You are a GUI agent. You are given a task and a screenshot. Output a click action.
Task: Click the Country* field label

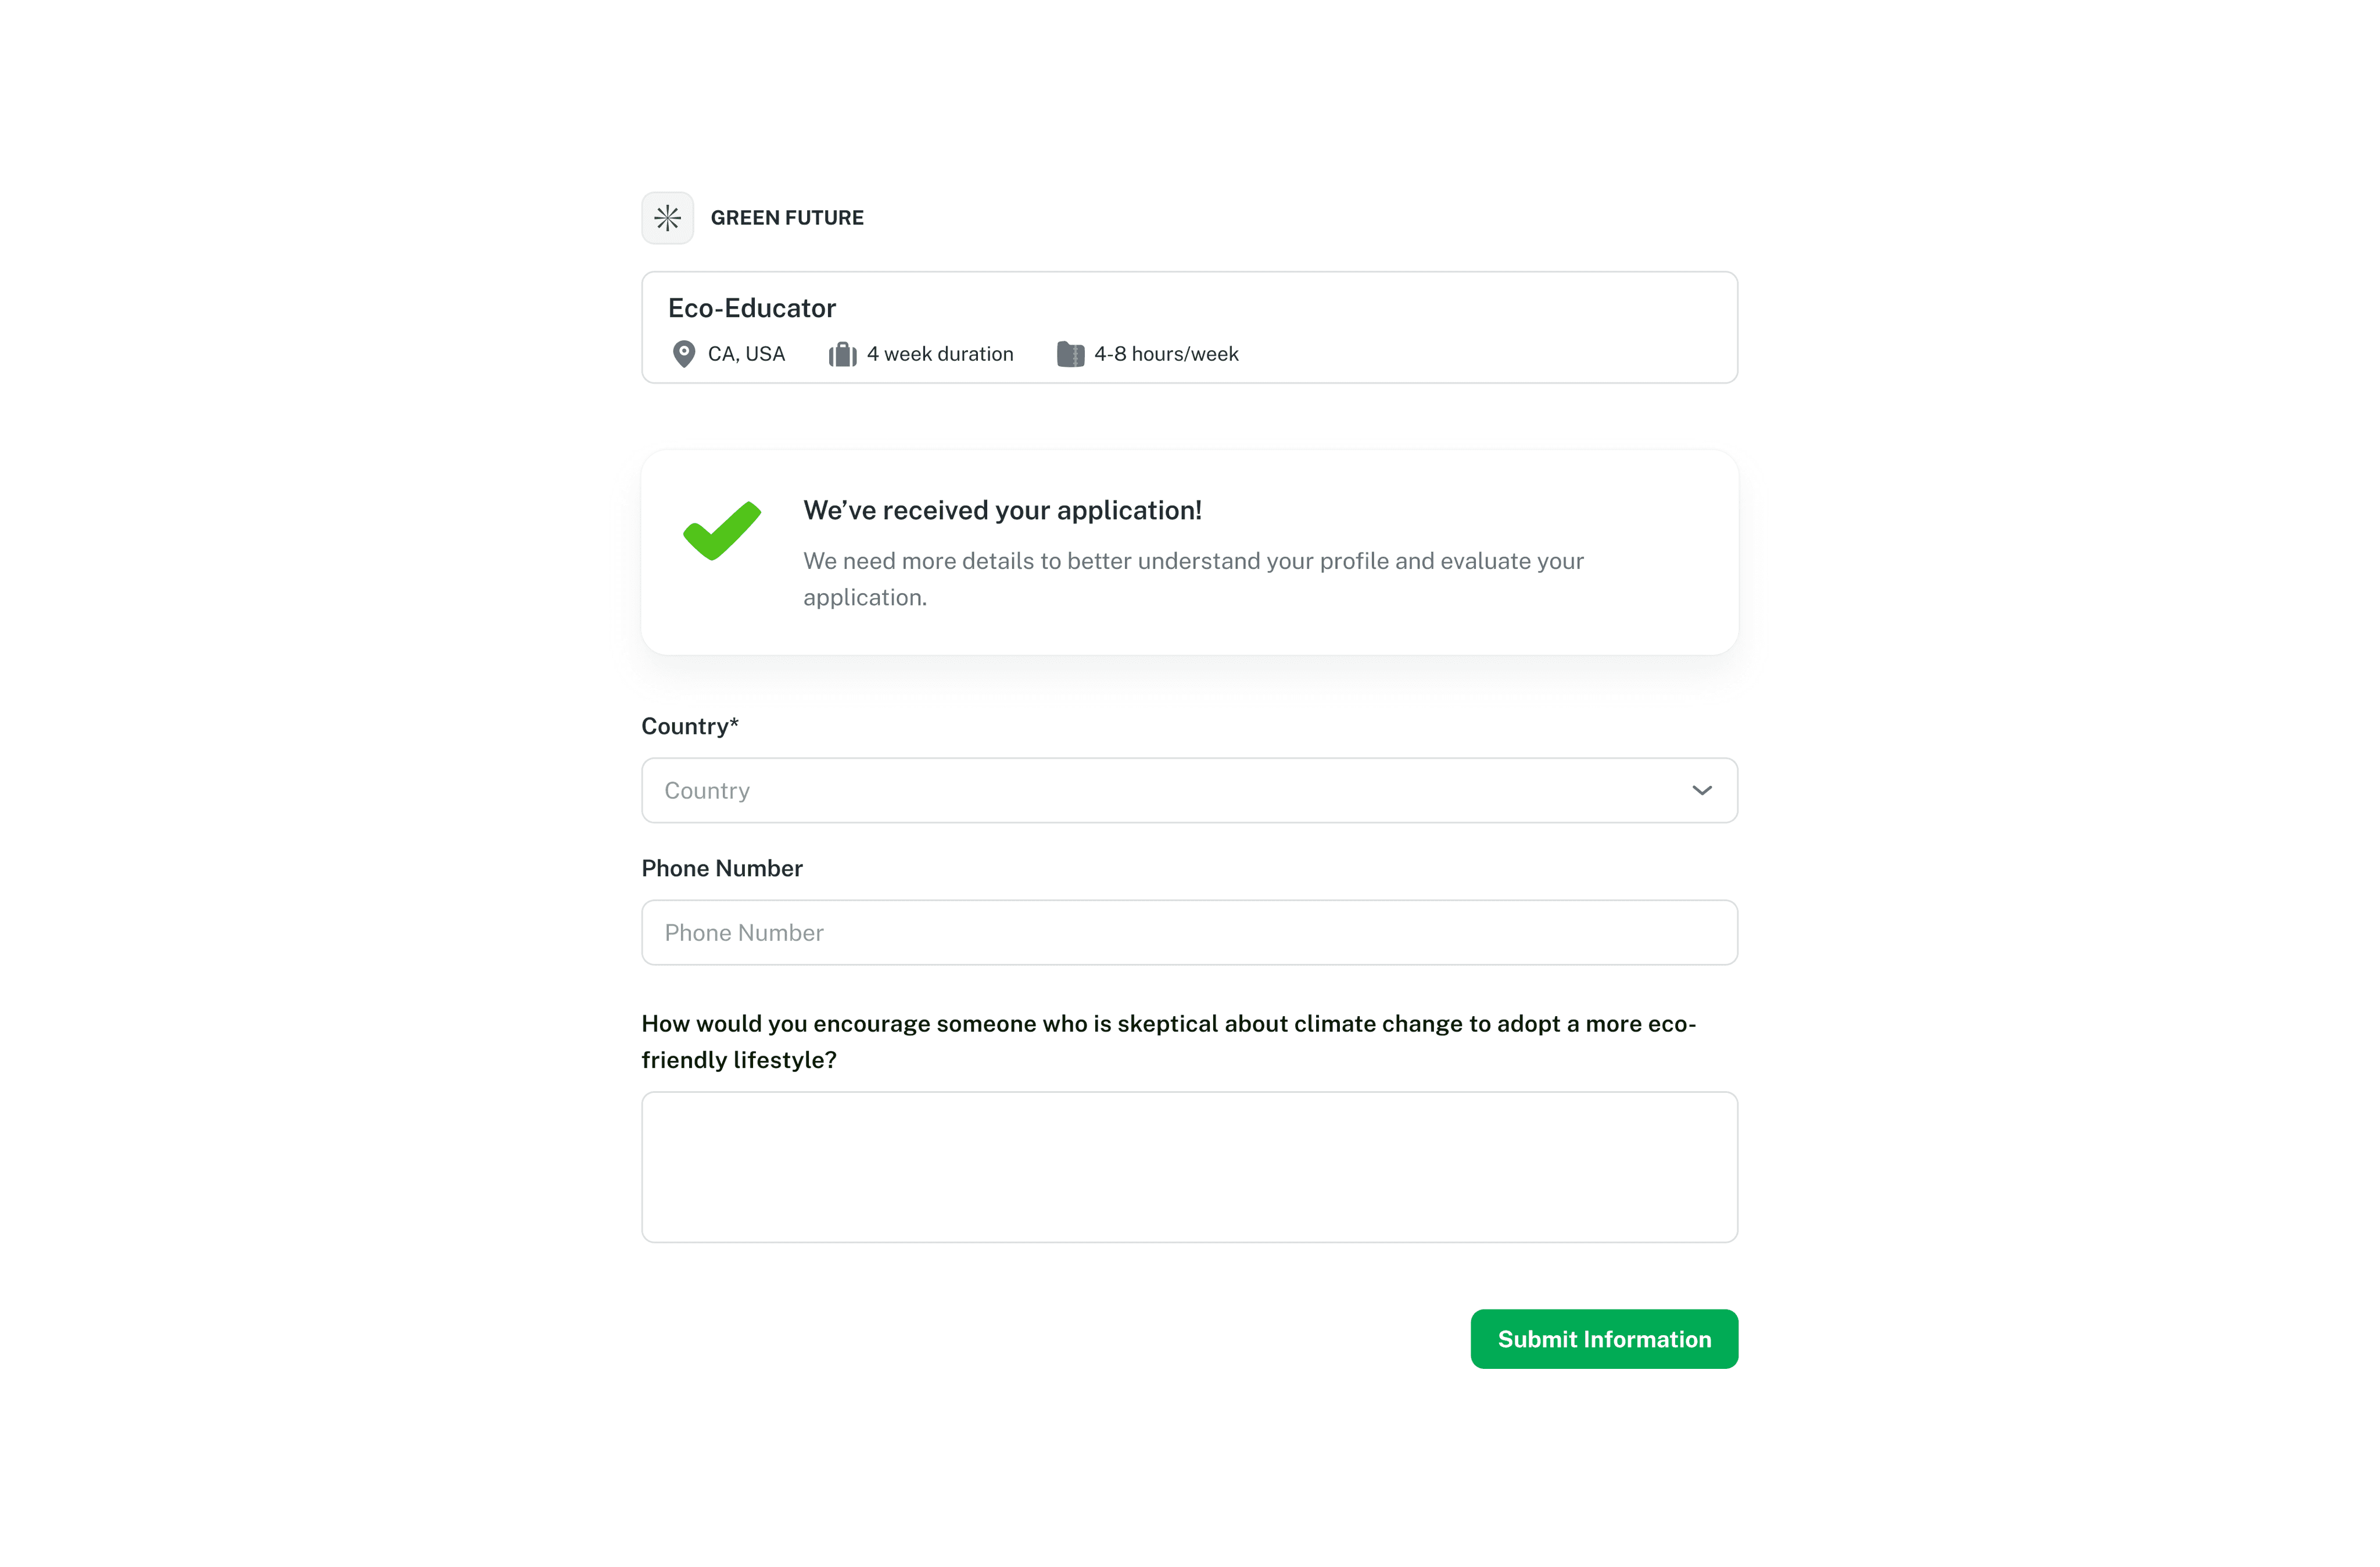690,727
